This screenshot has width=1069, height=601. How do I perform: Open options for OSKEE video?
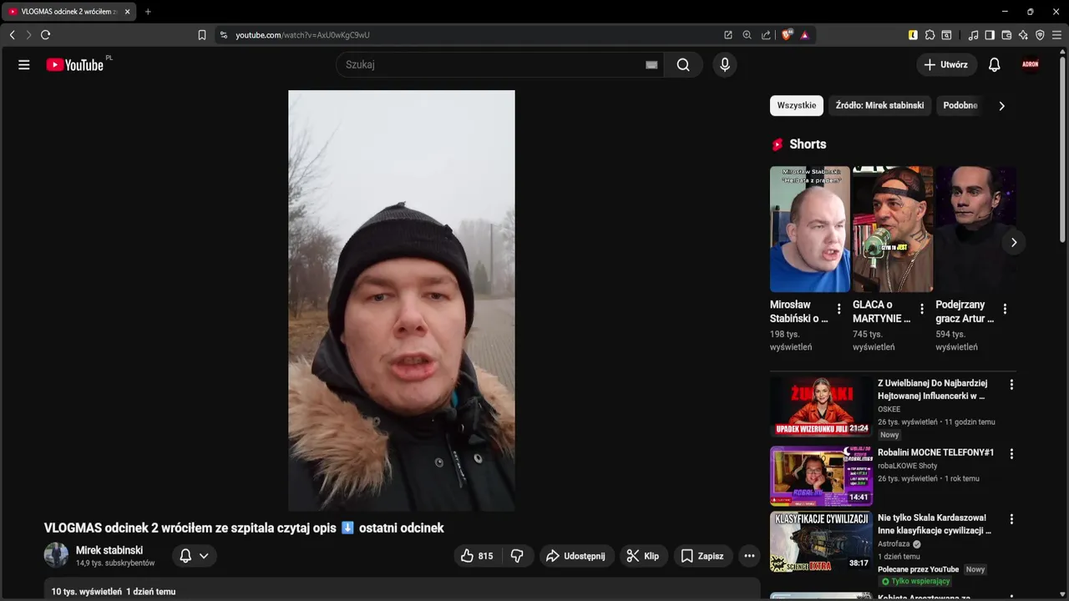point(1011,385)
